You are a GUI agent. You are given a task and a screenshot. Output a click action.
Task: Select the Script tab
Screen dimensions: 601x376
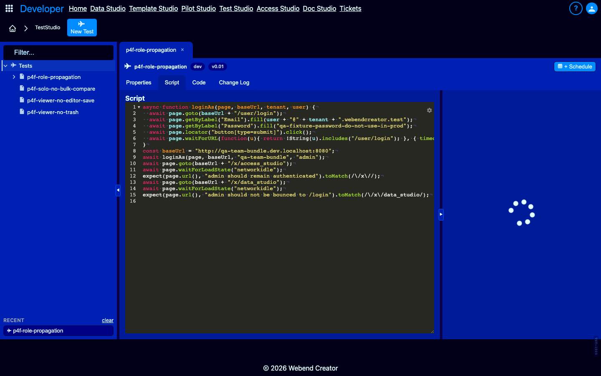pyautogui.click(x=172, y=83)
